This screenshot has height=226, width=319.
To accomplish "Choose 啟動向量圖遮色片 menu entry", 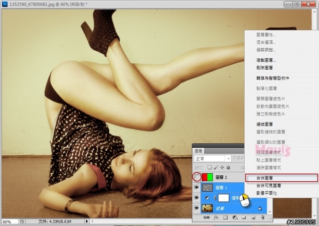I will coord(273,107).
